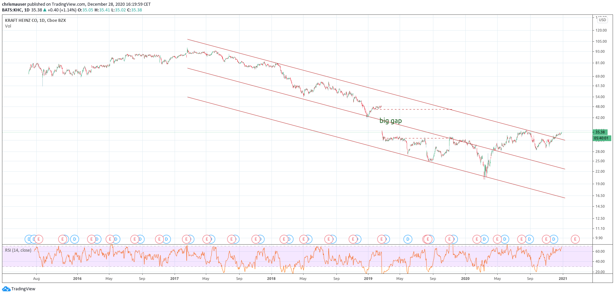The height and width of the screenshot is (295, 615).
Task: Open the earnings marker above May 2017
Action: [207, 239]
